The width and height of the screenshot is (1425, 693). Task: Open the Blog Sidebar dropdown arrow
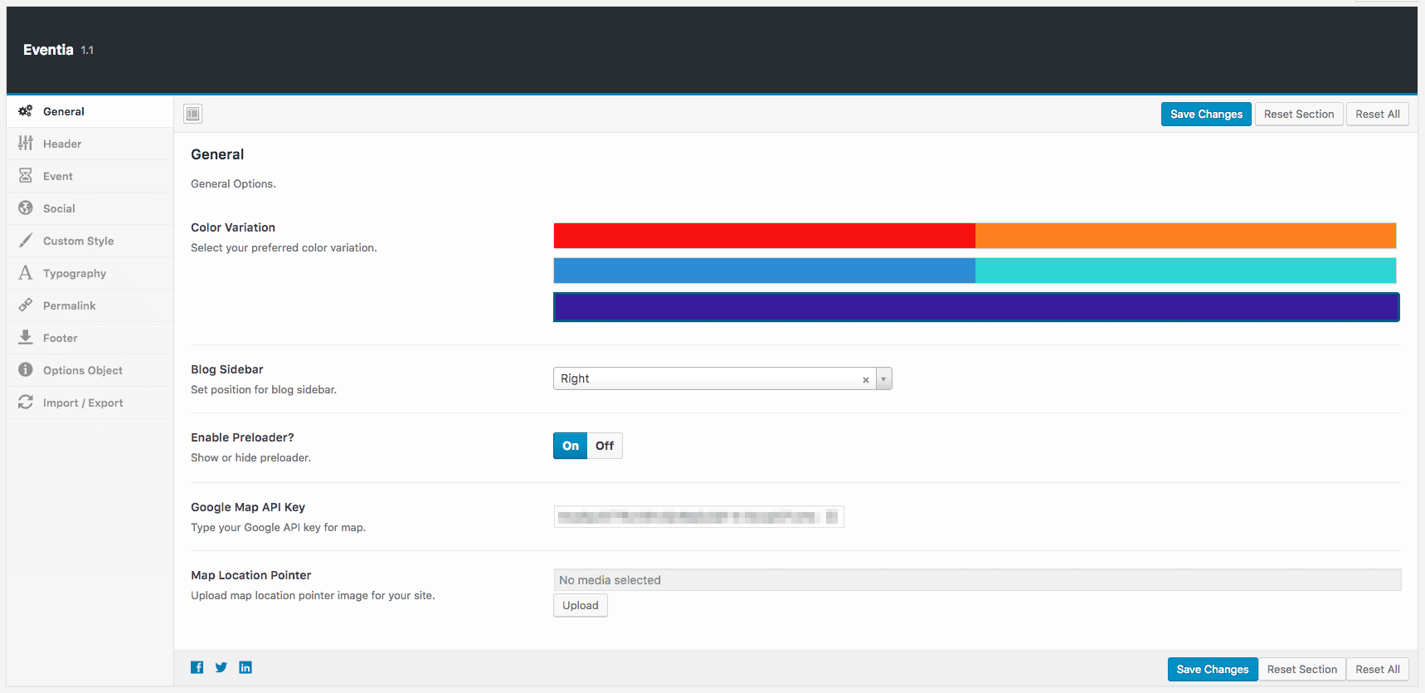click(884, 379)
